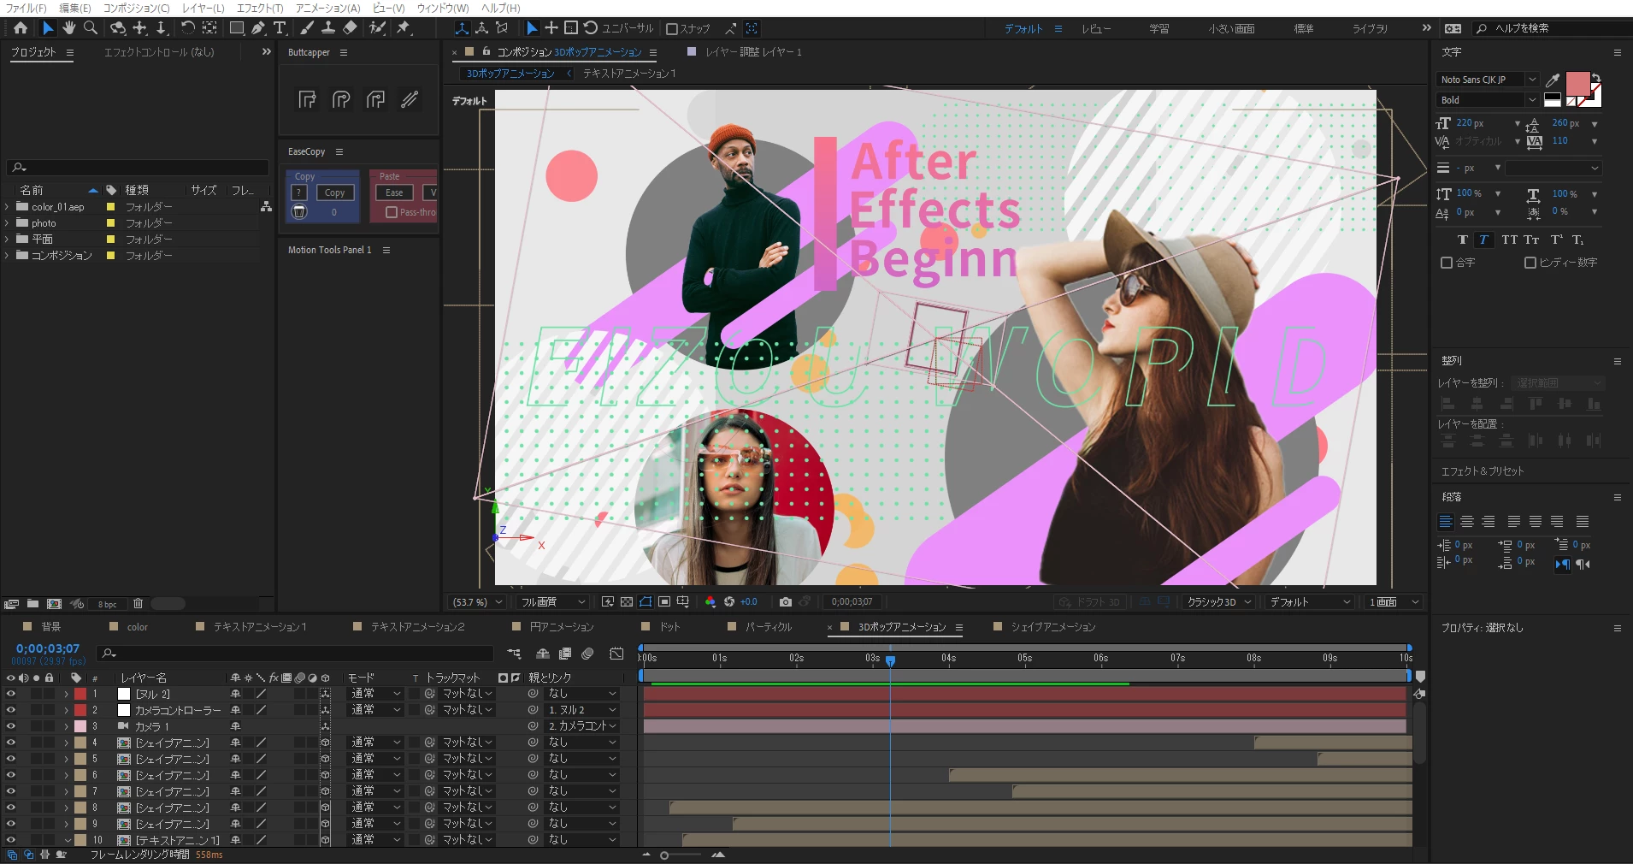Toggle the transparency grid button
Viewport: 1633px width, 864px height.
click(627, 602)
